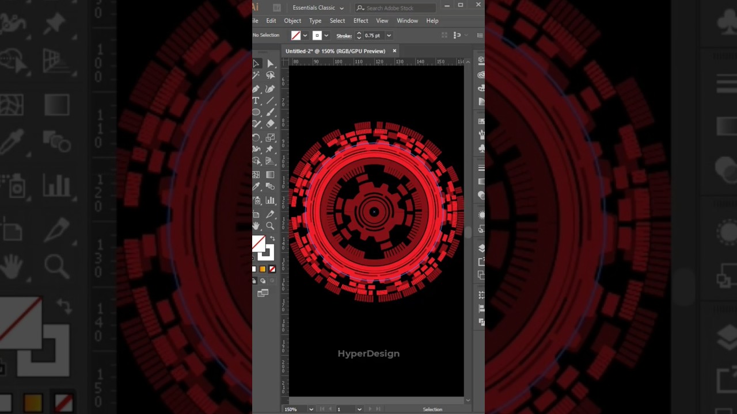Select the Ellipse shape tool
This screenshot has width=737, height=414.
coord(256,112)
